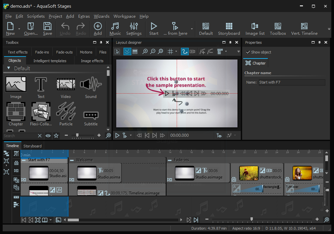Expand main toolbar overflow arrow
Viewport: 334px width, 234px height.
[329, 29]
